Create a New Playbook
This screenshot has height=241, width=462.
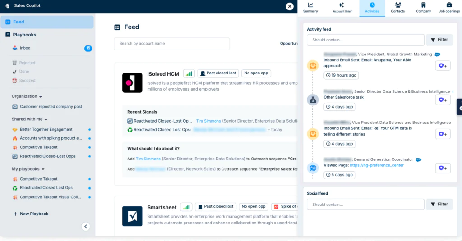pyautogui.click(x=31, y=214)
